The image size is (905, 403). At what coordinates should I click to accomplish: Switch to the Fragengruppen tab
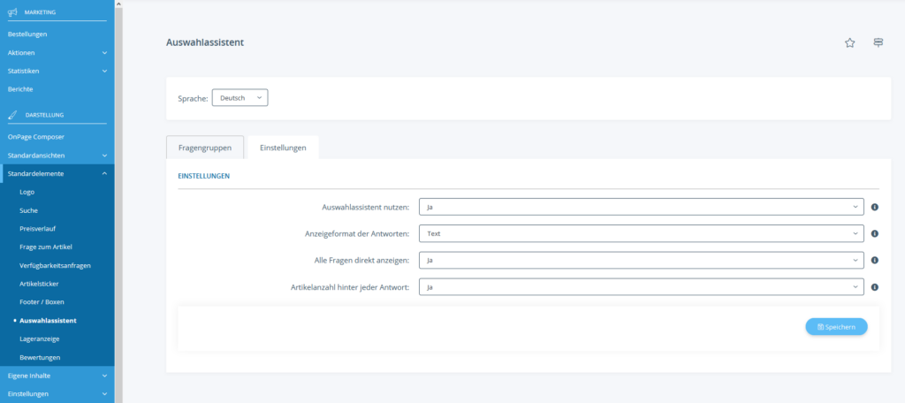205,148
